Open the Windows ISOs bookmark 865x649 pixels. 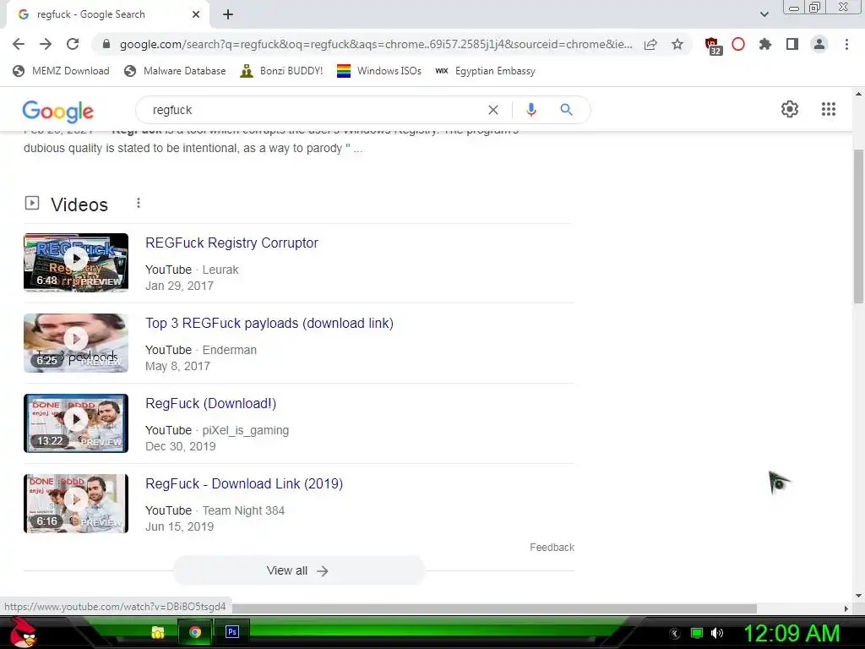coord(379,71)
